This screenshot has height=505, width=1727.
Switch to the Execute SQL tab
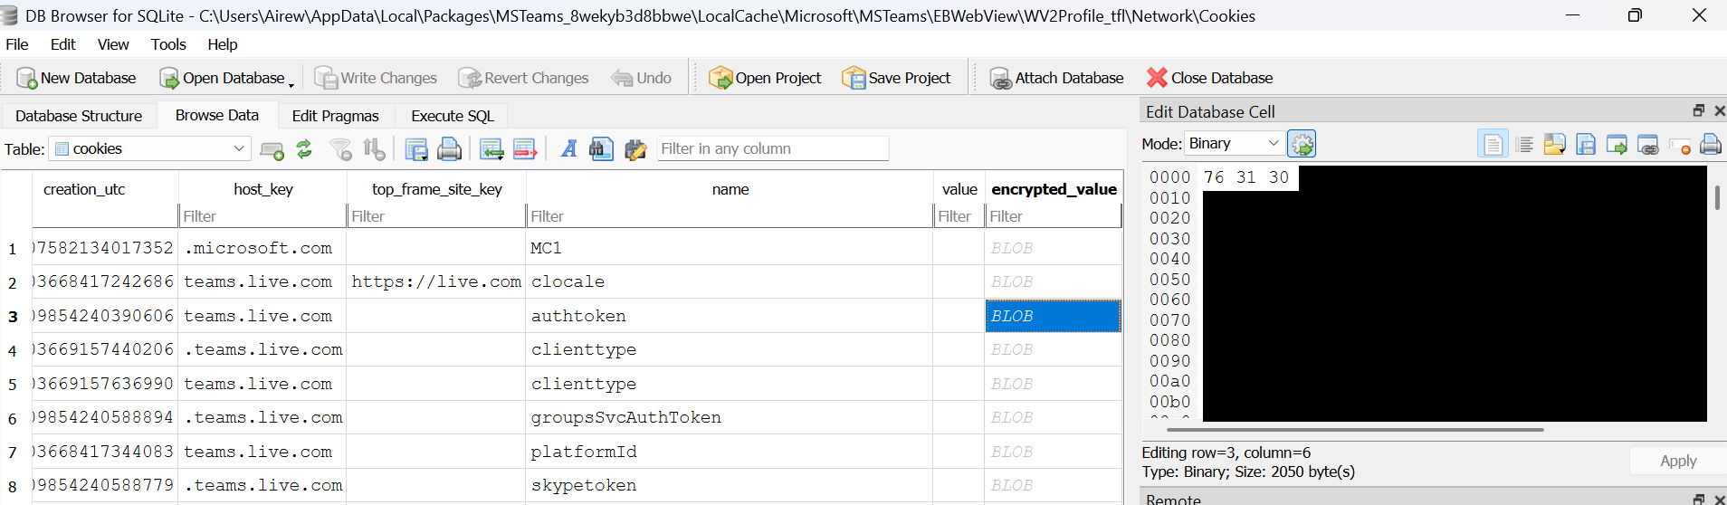pyautogui.click(x=452, y=116)
